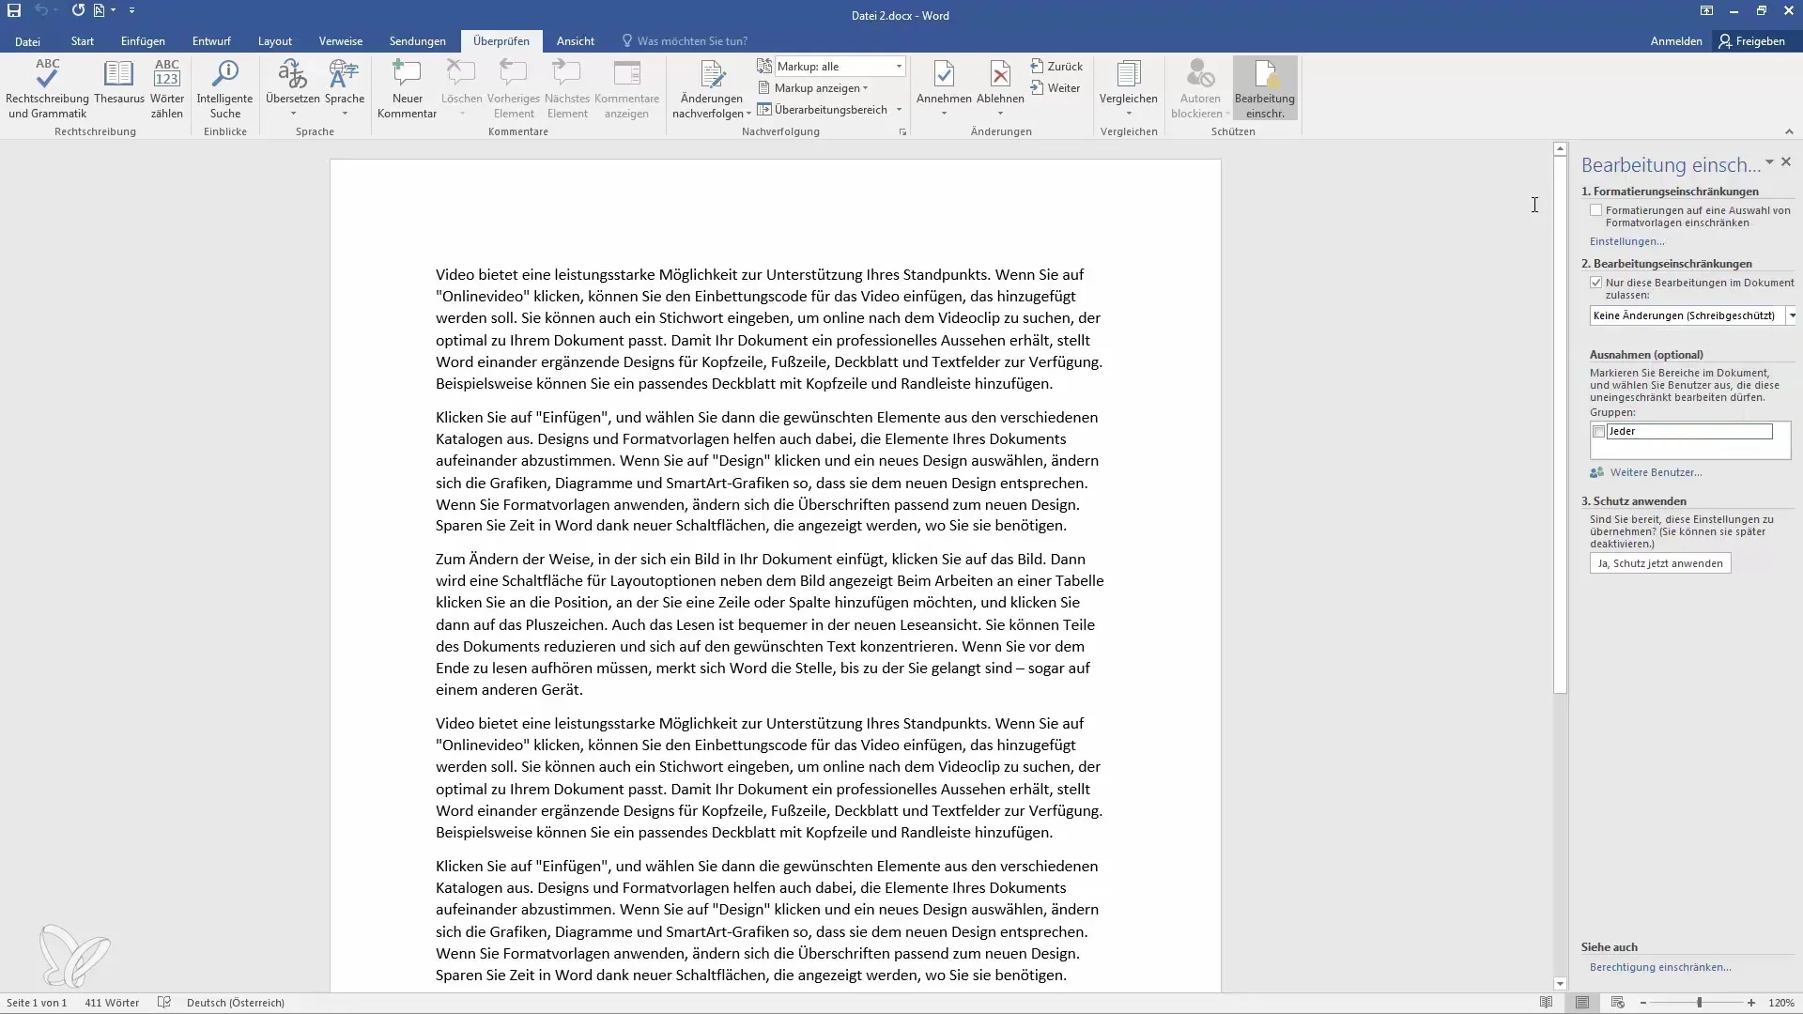Click the zoom slider handle
This screenshot has width=1803, height=1014.
point(1699,1003)
